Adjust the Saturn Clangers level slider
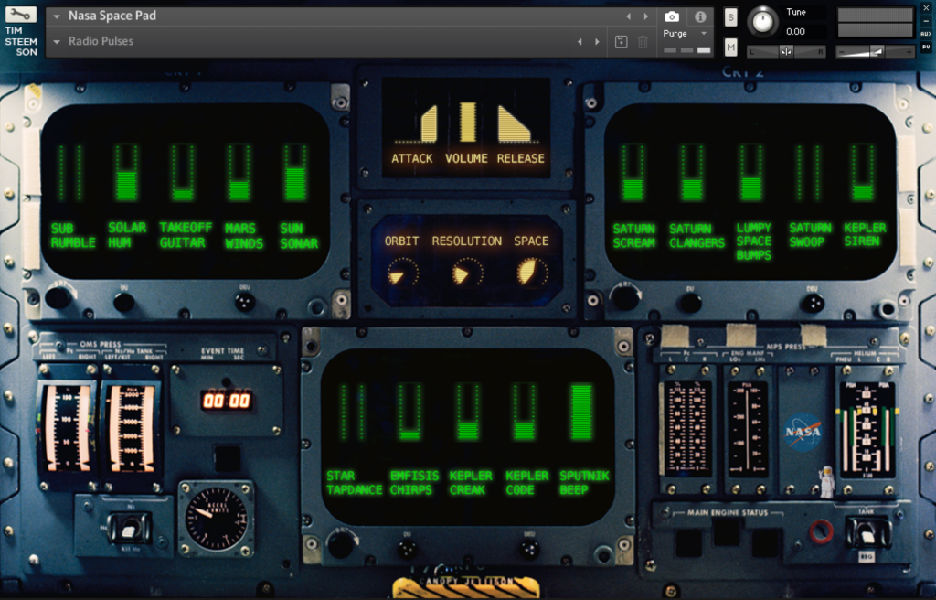936x600 pixels. coord(692,173)
